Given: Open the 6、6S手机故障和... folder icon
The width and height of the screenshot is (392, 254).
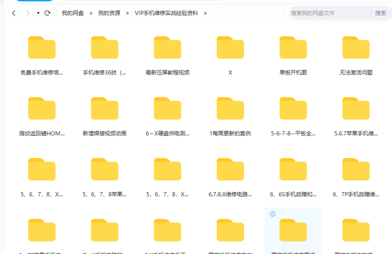Looking at the screenshot, I should pyautogui.click(x=293, y=169).
